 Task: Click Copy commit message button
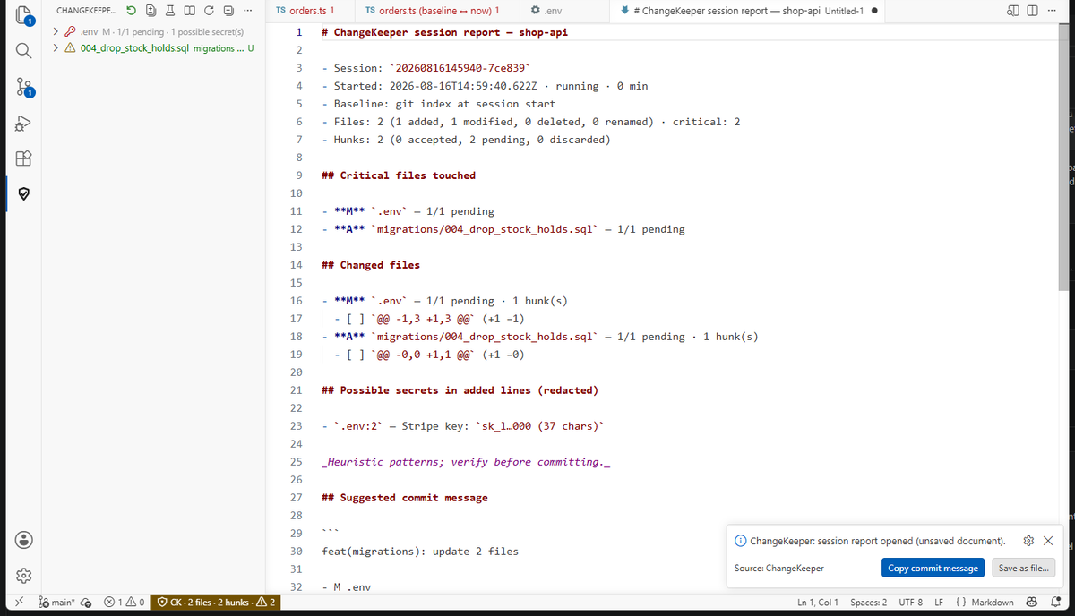pyautogui.click(x=933, y=569)
